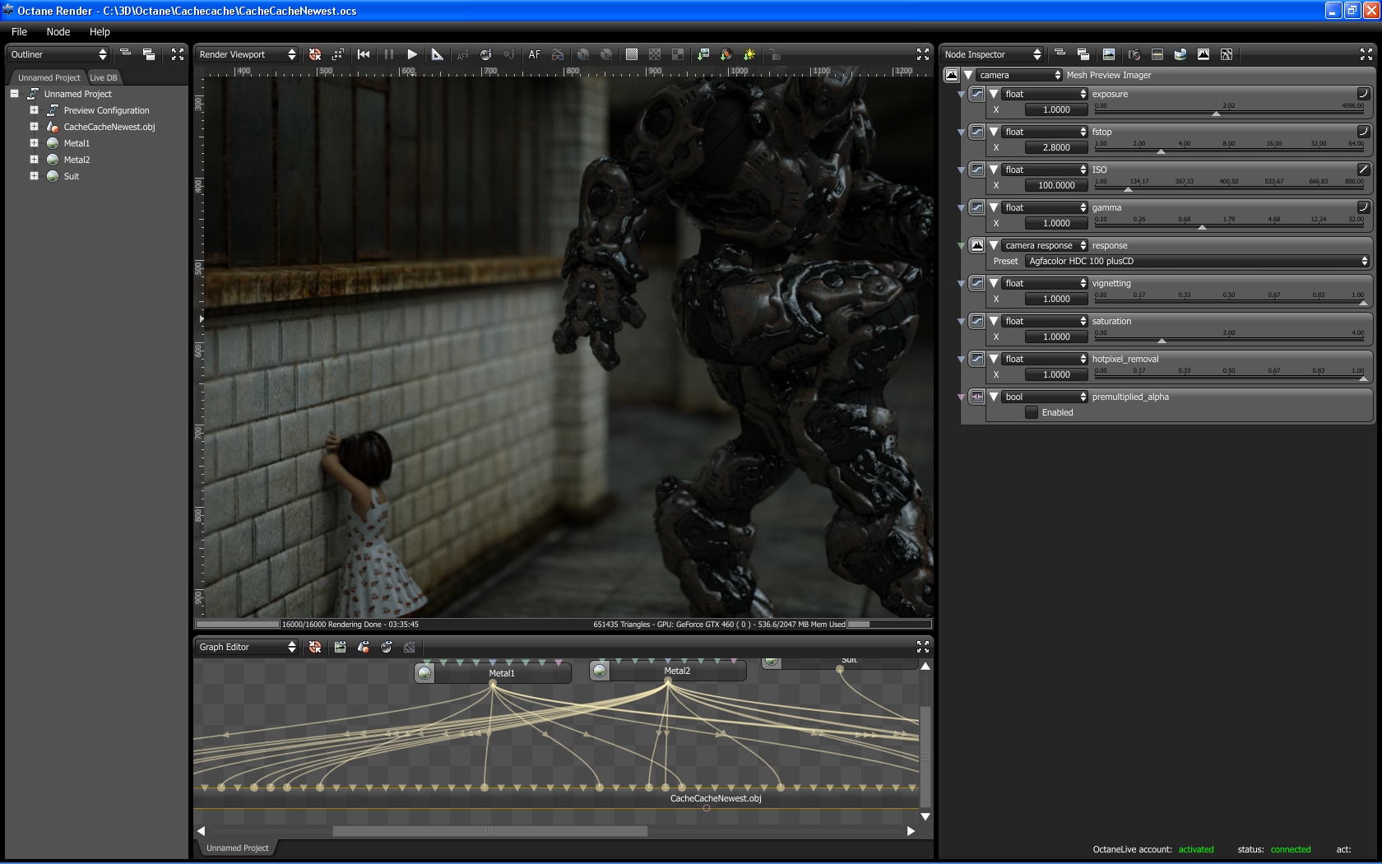Click the rewind/restart render icon
1382x864 pixels.
click(x=364, y=54)
